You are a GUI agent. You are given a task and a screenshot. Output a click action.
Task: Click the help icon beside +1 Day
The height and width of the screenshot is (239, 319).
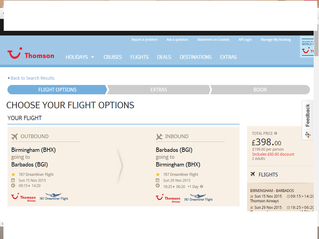tap(202, 186)
